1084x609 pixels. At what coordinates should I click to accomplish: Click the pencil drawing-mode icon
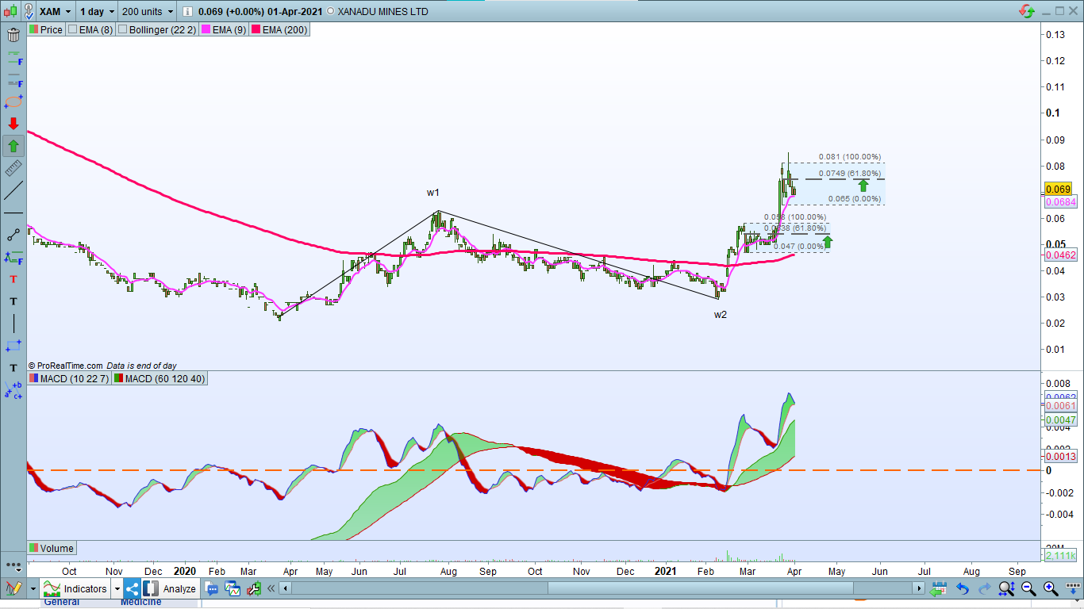(x=13, y=588)
